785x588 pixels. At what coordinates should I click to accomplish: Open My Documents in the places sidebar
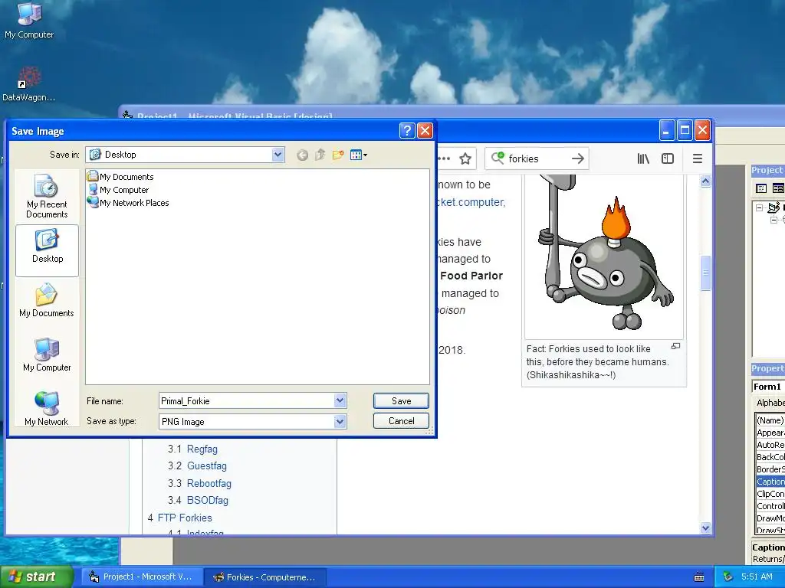point(47,300)
